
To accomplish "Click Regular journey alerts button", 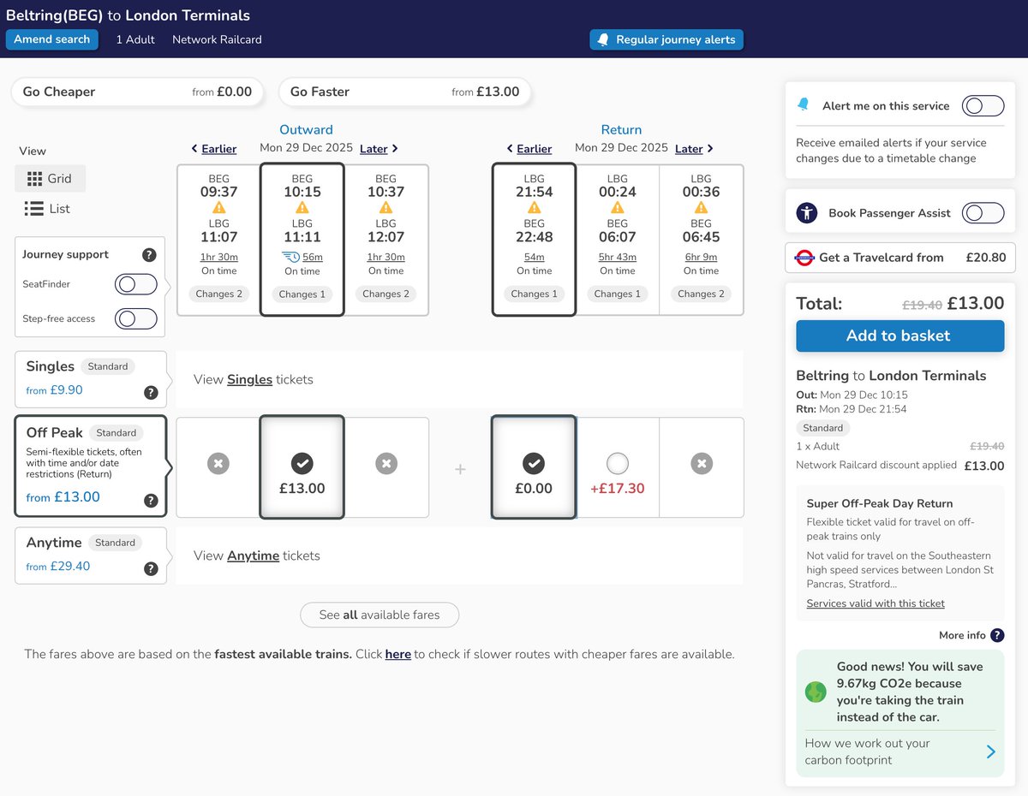I will click(666, 39).
